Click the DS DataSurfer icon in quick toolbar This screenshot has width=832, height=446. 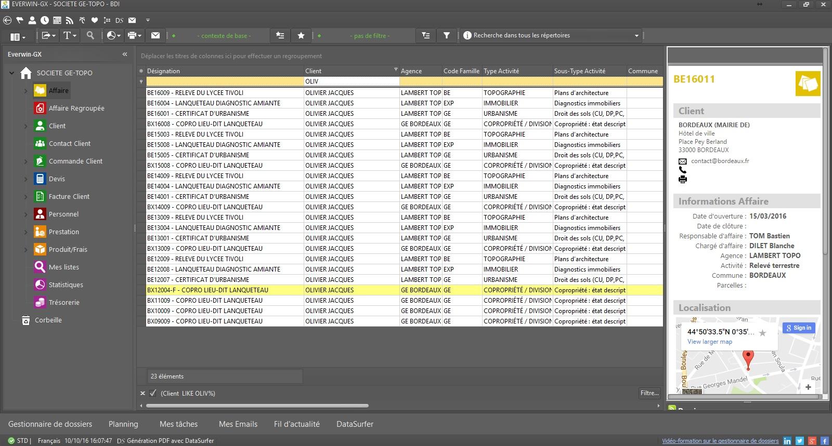pos(120,20)
